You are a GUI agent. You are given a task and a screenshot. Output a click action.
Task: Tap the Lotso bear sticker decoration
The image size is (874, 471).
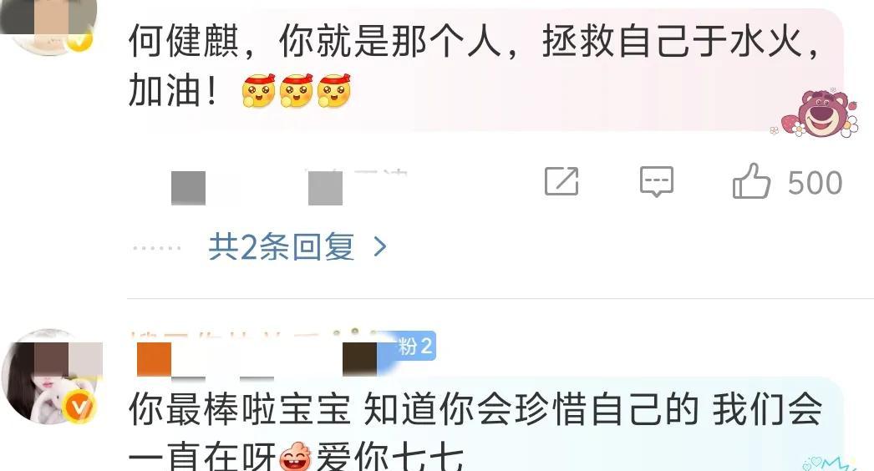point(818,113)
